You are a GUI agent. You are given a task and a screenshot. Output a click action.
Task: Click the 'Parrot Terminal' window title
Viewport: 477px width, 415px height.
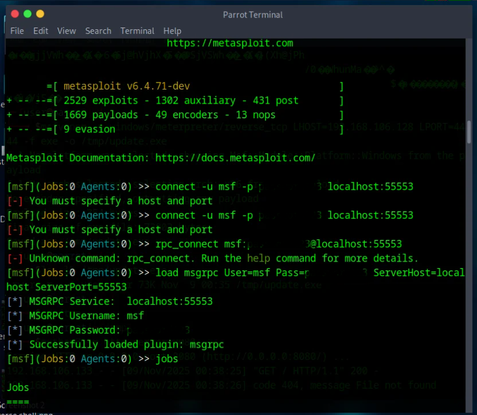[253, 15]
